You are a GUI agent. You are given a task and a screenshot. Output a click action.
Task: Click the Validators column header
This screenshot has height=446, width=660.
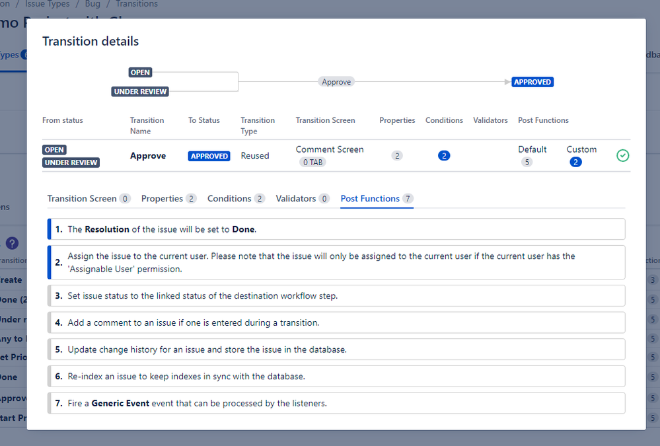(490, 120)
